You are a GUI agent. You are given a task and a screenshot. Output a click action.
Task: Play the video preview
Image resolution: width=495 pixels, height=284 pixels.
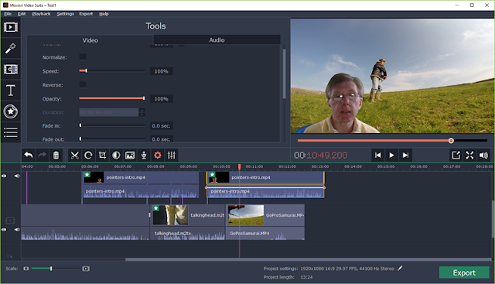(391, 155)
